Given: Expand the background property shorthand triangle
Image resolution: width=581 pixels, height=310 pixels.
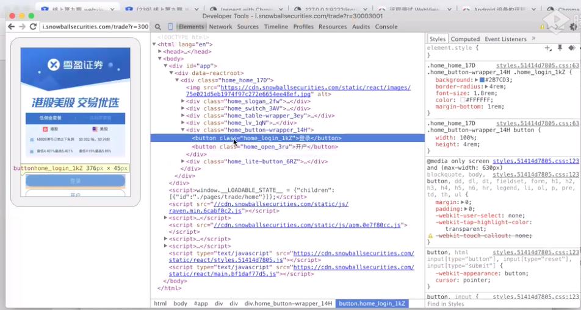Looking at the screenshot, I should (476, 80).
